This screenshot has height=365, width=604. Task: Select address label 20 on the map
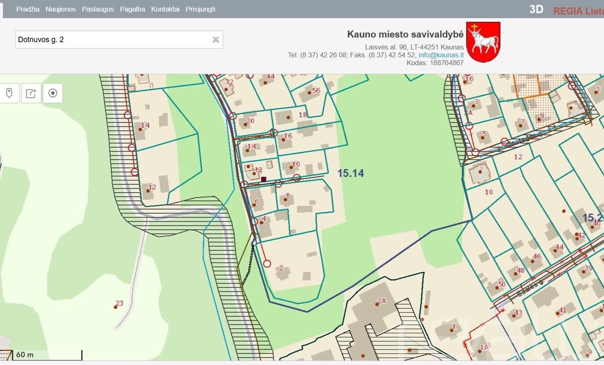point(250,121)
